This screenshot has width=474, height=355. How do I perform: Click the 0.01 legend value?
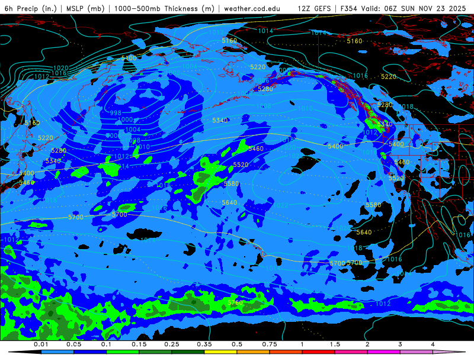coord(41,344)
